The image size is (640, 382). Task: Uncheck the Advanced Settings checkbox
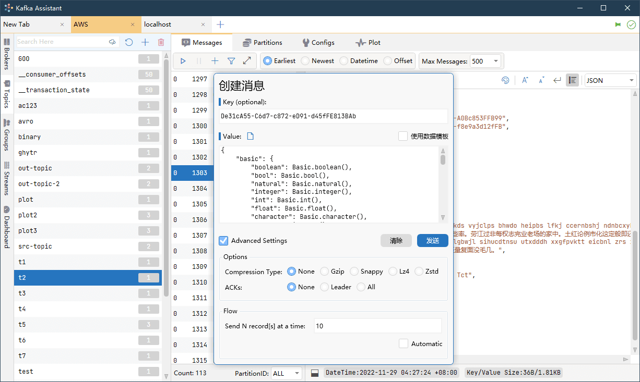coord(223,241)
